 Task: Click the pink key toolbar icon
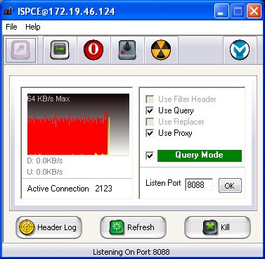pos(20,50)
